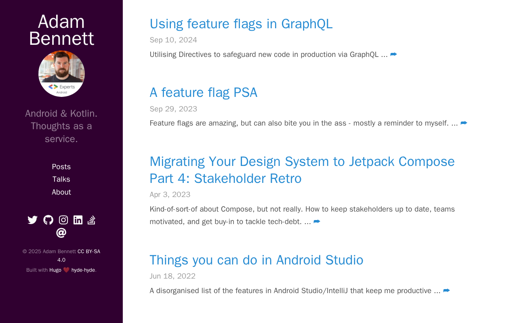
Task: Click the circular profile photo
Action: (x=61, y=73)
